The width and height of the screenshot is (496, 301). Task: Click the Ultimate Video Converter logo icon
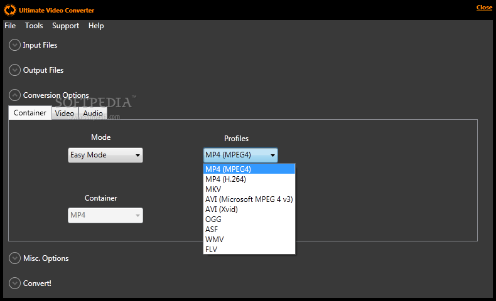point(10,10)
